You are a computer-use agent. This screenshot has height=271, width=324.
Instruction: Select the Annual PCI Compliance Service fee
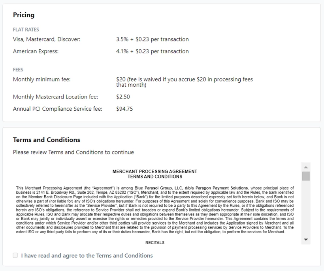(57, 109)
